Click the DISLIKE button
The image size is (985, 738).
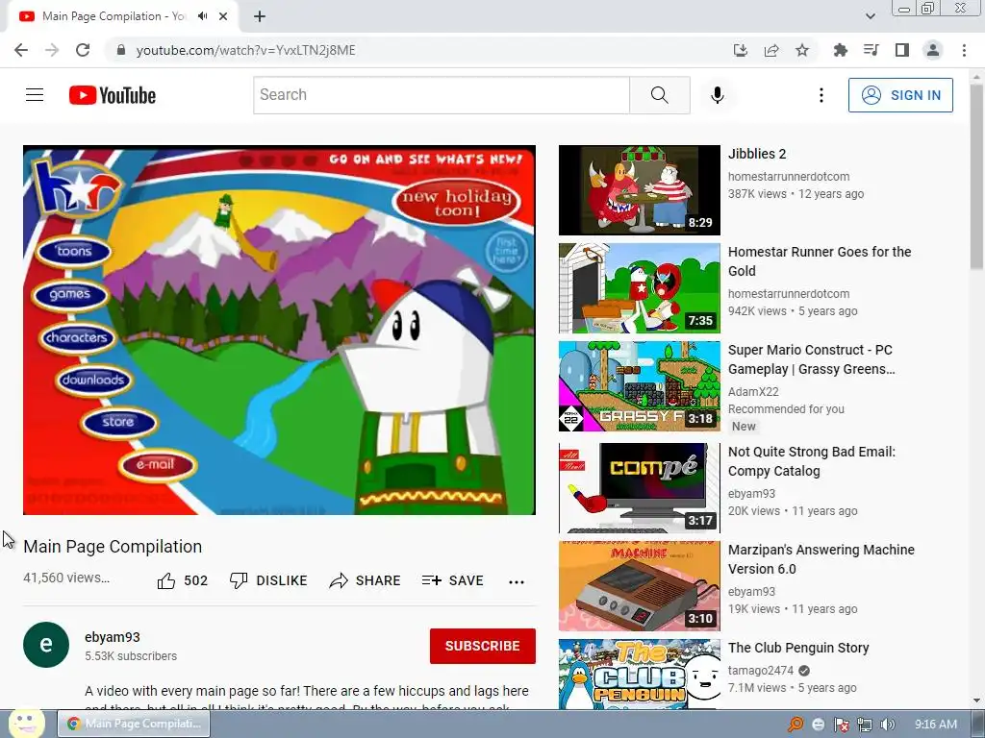click(268, 580)
